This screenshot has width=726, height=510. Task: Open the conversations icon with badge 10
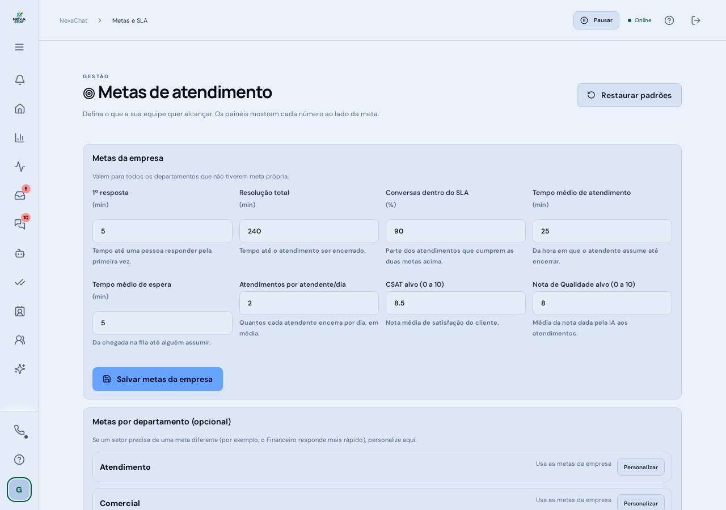pyautogui.click(x=20, y=224)
